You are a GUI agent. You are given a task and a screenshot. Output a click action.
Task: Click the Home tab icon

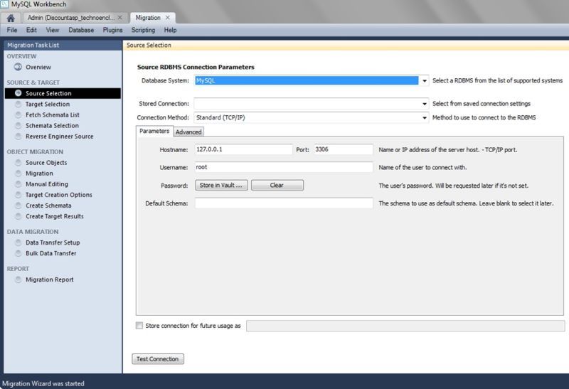tap(11, 18)
